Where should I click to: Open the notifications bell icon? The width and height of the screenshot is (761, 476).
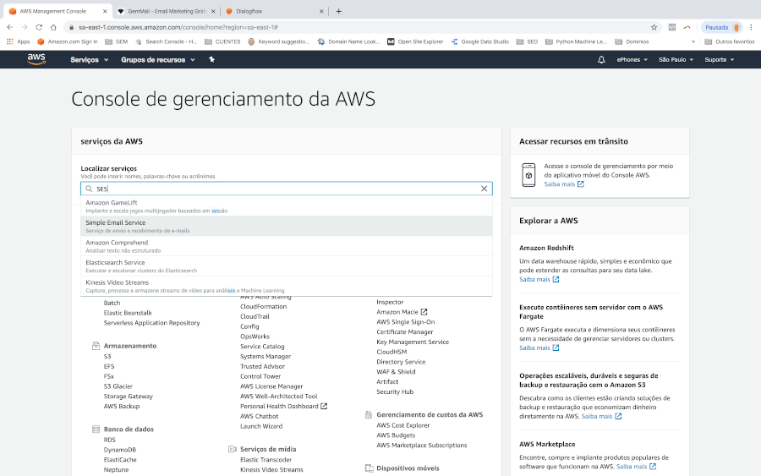click(601, 60)
